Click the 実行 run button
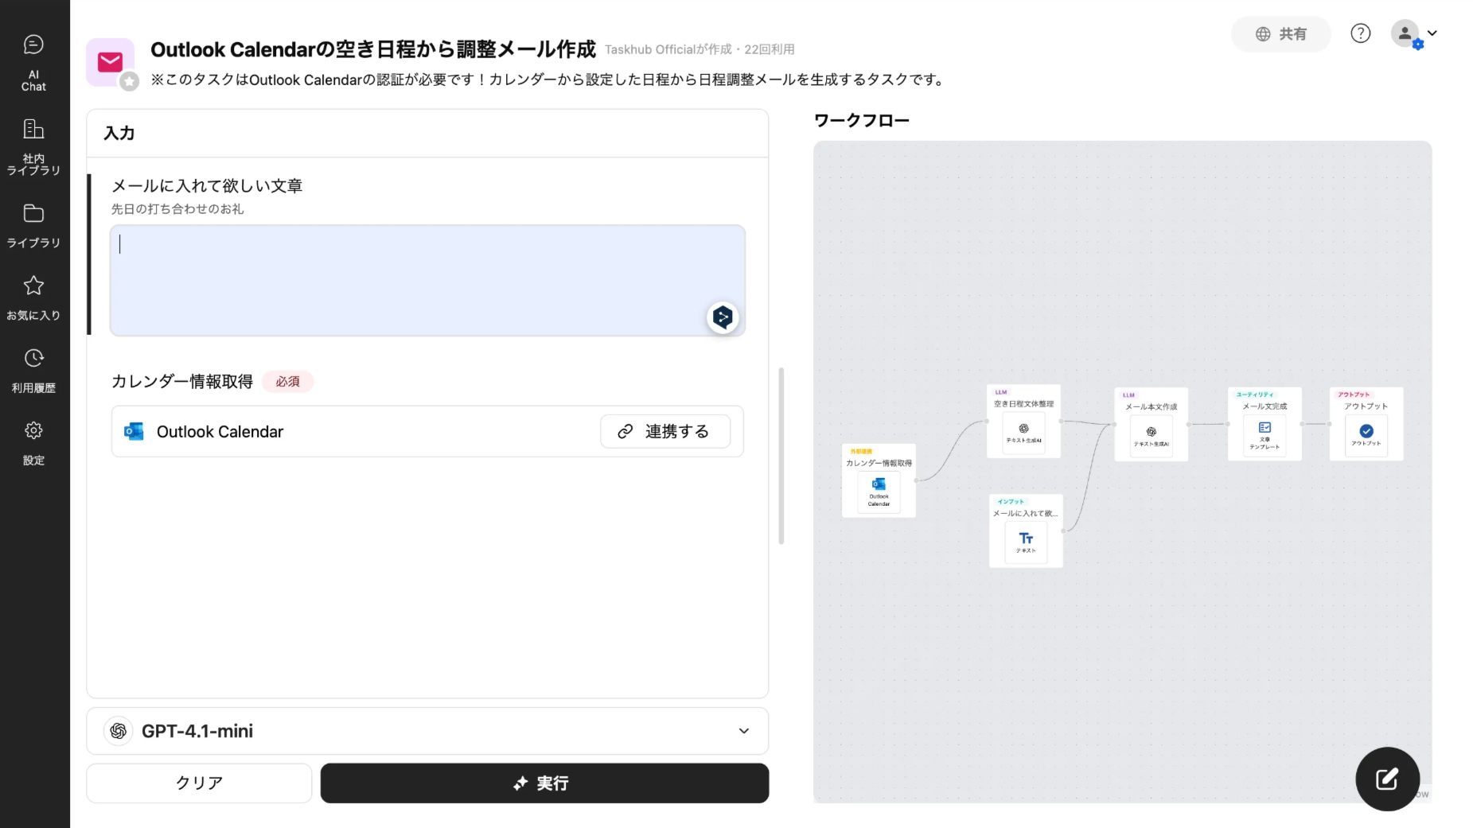Screen dimensions: 1473x828 point(544,783)
